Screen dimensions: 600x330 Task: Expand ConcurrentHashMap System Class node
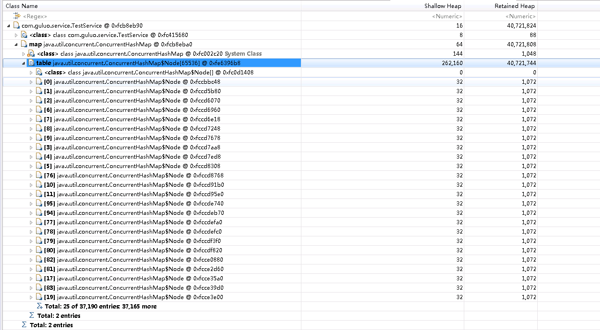(x=24, y=54)
